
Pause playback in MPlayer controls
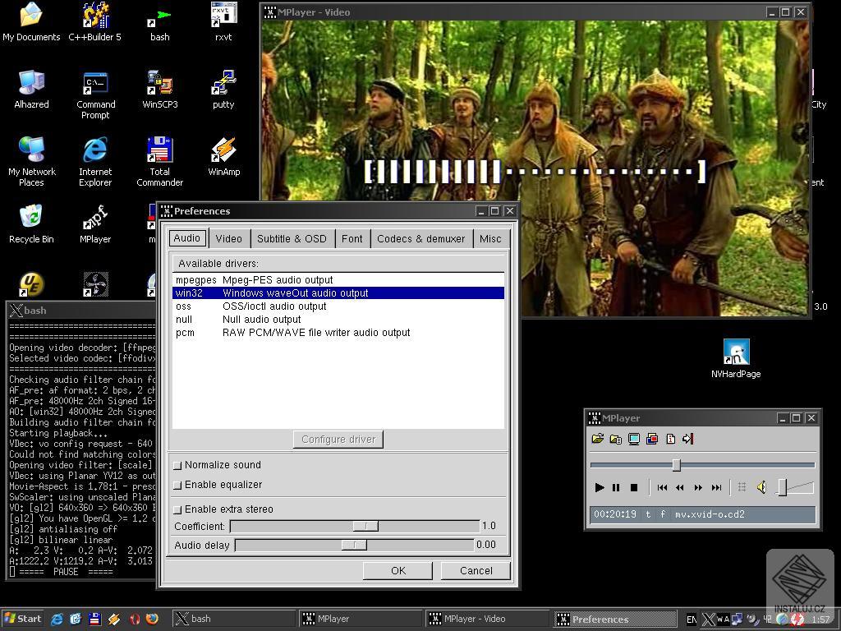click(616, 487)
